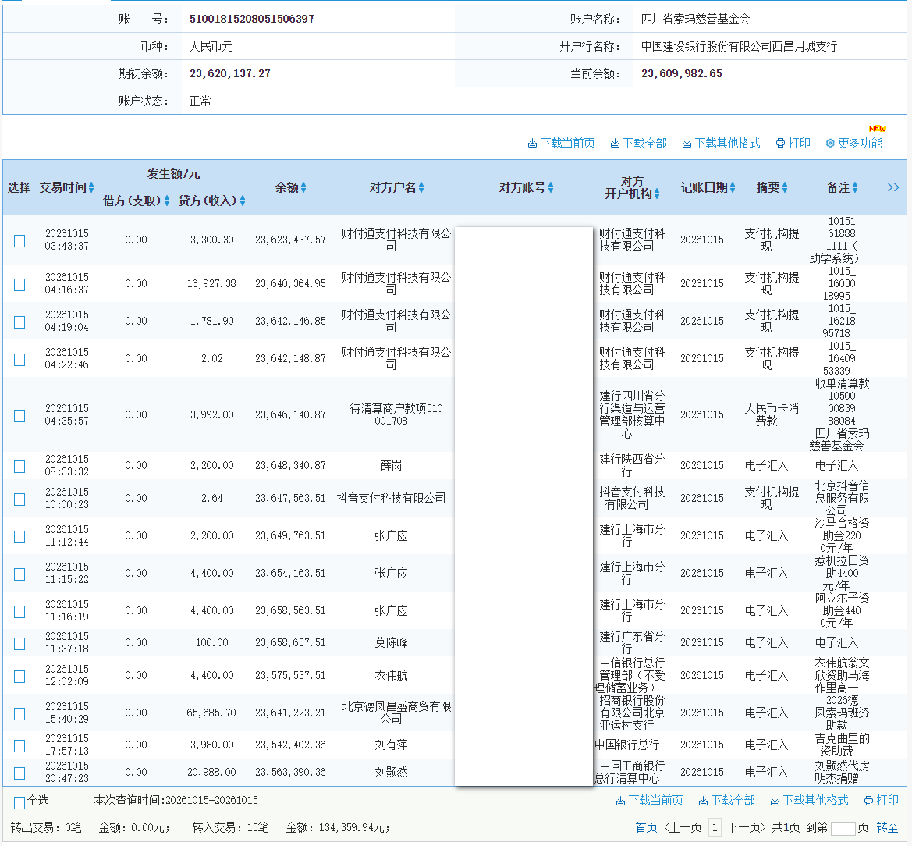Click 人民币卡消费款 summary cell
The width and height of the screenshot is (912, 846).
[x=772, y=414]
